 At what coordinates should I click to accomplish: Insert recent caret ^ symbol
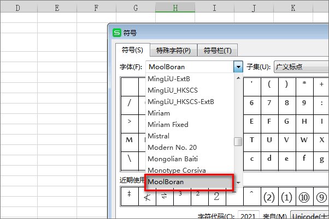pos(252,197)
